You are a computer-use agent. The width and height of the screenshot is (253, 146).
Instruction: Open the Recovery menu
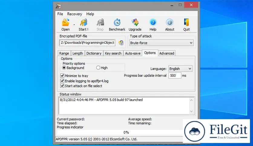[x=74, y=14]
